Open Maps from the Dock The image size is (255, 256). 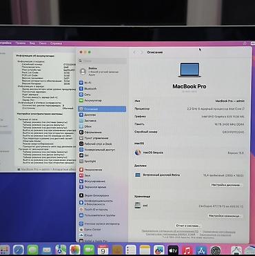pyautogui.click(x=61, y=250)
